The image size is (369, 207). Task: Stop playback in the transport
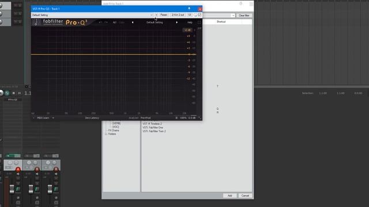click(14, 93)
